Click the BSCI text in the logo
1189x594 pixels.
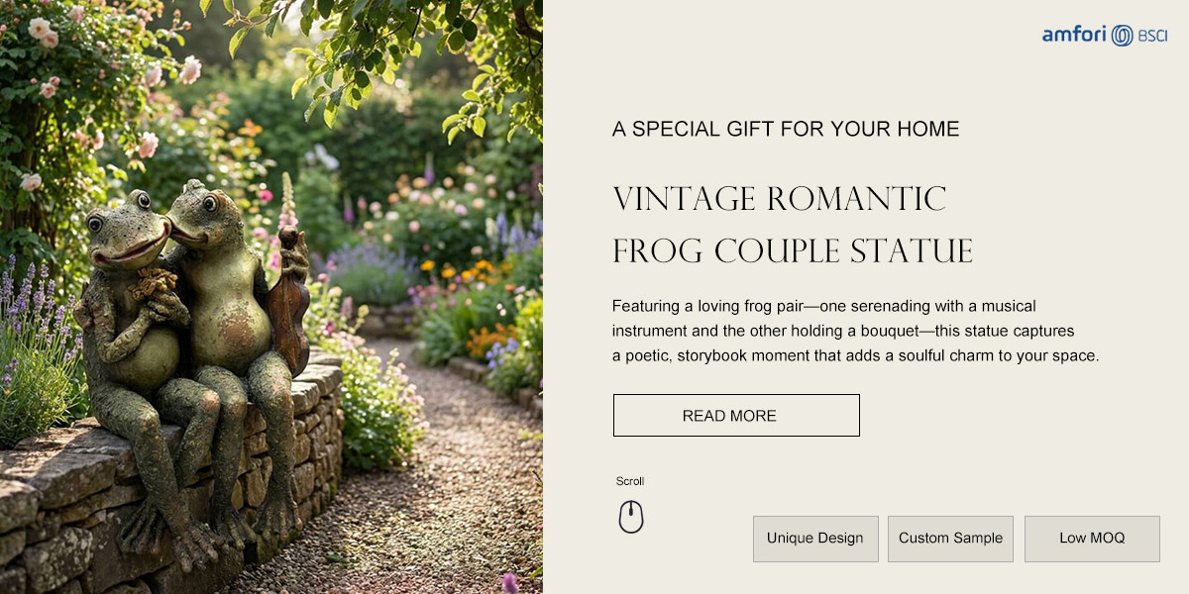click(x=1152, y=36)
